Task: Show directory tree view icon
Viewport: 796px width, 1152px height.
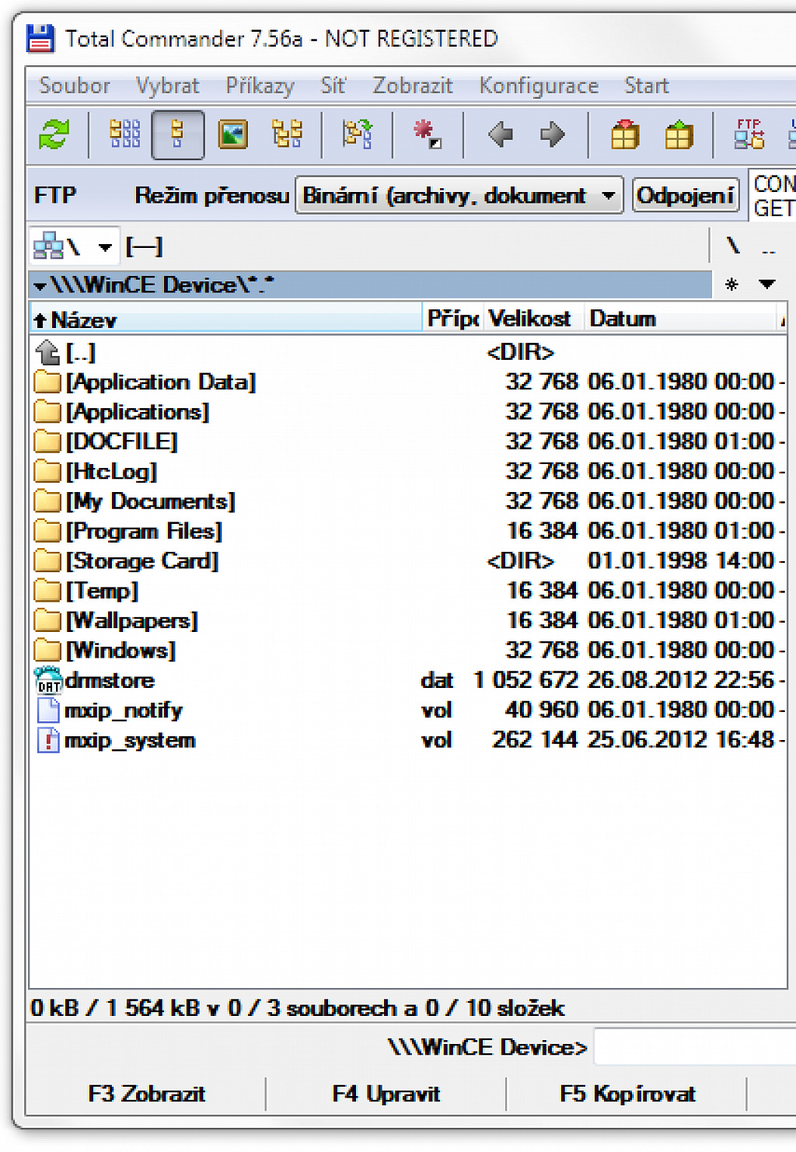Action: pos(287,134)
